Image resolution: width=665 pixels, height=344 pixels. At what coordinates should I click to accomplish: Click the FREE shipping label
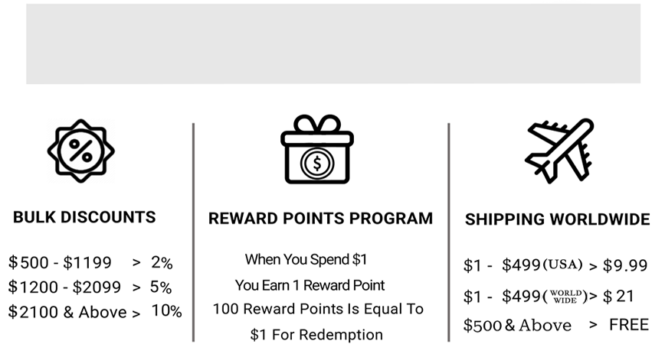(x=629, y=325)
